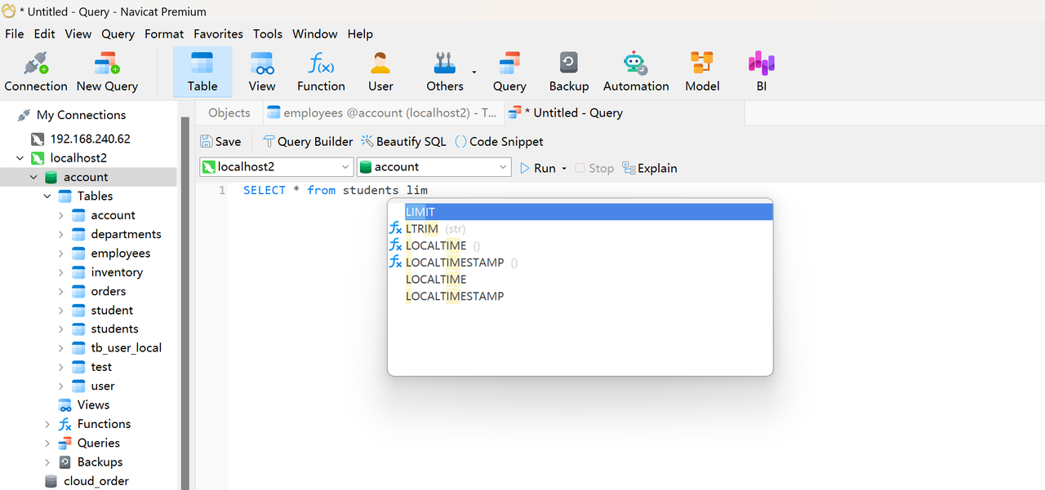Open the Backup toolbar icon
Viewport: 1045px width, 490px height.
click(x=569, y=72)
